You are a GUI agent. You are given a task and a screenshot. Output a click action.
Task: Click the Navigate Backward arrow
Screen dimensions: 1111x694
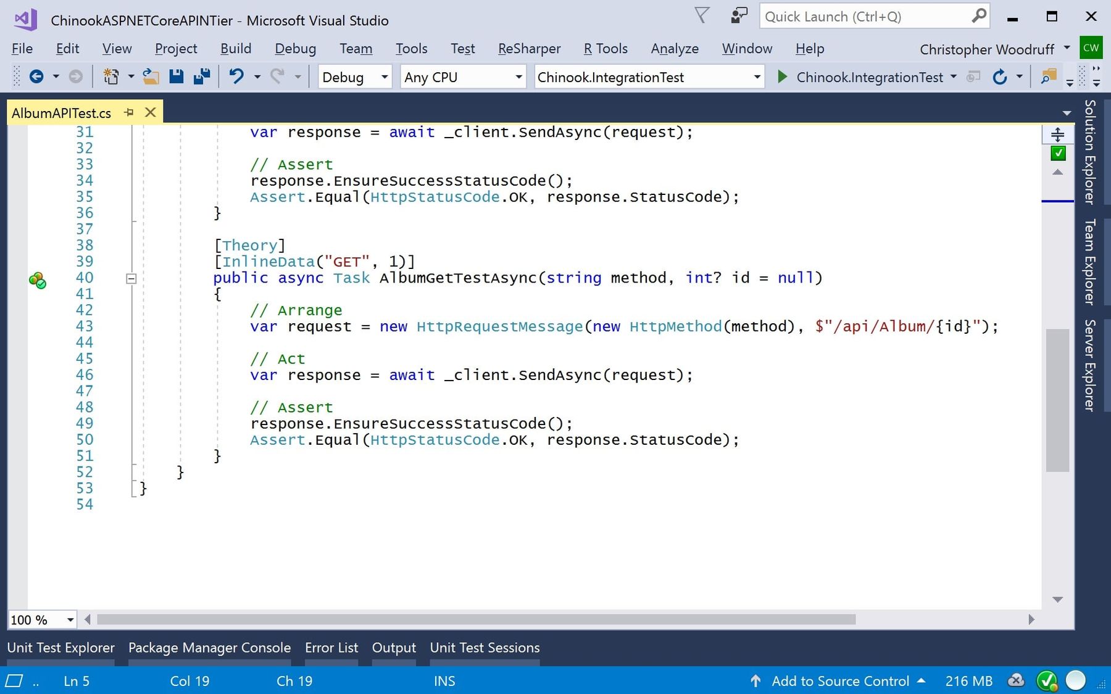[37, 76]
